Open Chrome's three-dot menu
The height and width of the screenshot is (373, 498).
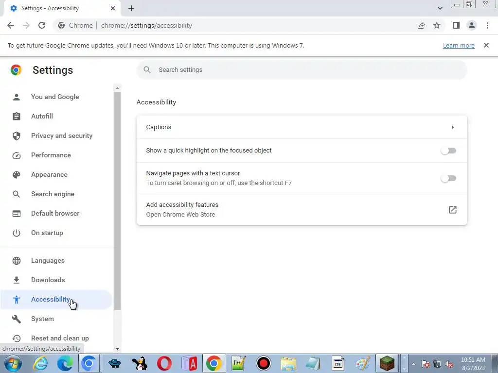tap(487, 25)
